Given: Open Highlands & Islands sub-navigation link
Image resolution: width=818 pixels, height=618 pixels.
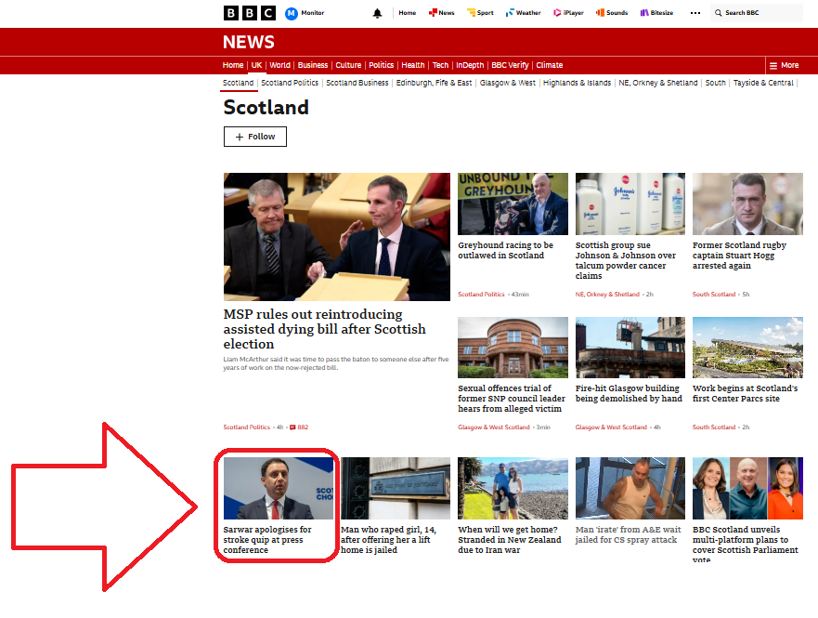Looking at the screenshot, I should (x=577, y=83).
